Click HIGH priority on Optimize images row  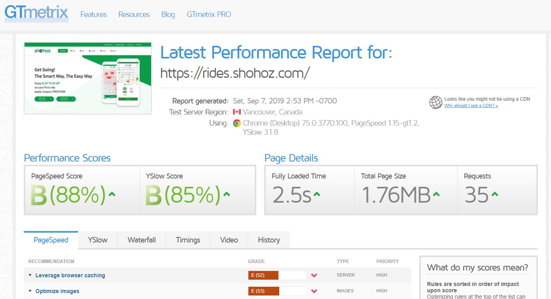tap(382, 291)
